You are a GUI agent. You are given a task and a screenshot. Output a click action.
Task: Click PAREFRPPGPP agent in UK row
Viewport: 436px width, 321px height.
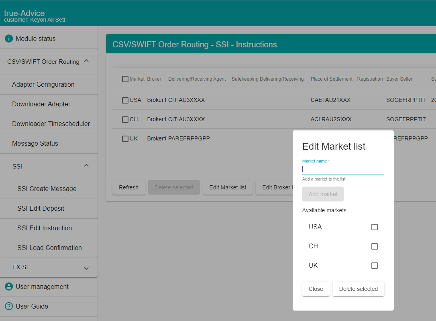tap(189, 138)
